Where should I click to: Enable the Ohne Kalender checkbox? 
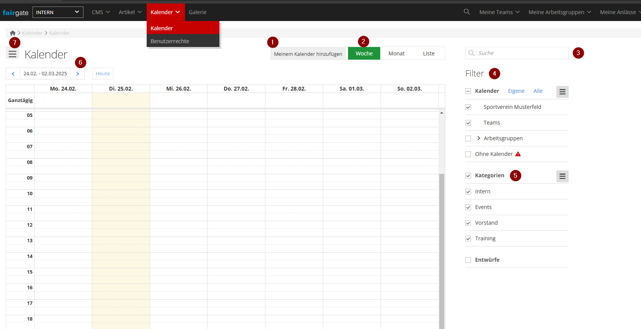[468, 154]
